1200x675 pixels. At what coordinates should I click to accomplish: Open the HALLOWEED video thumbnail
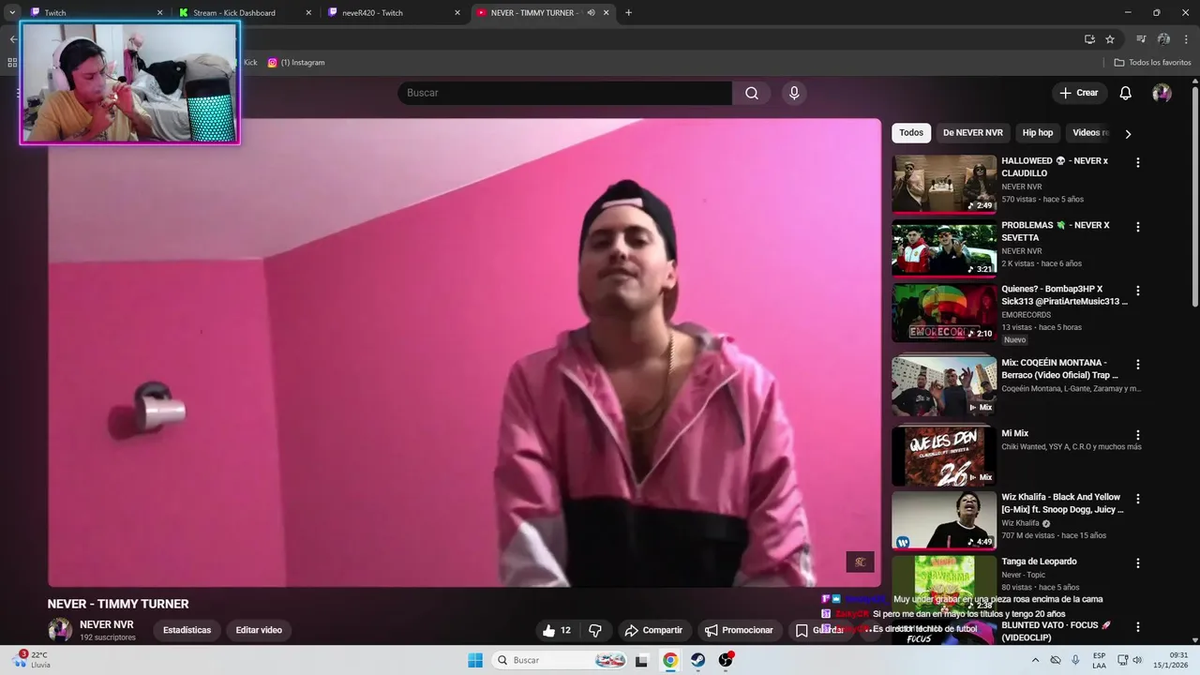(944, 184)
